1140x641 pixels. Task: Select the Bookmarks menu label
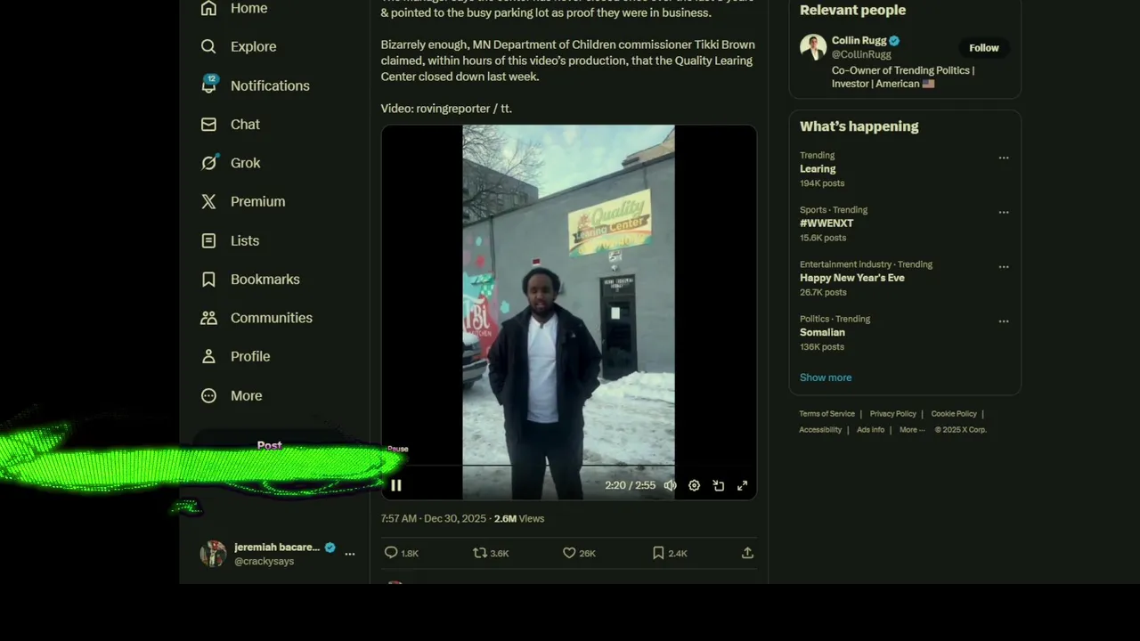(265, 280)
